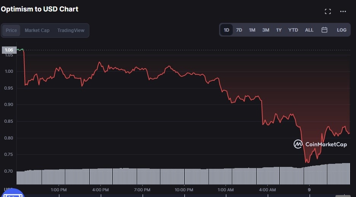Switch to the Price tab

click(x=11, y=30)
